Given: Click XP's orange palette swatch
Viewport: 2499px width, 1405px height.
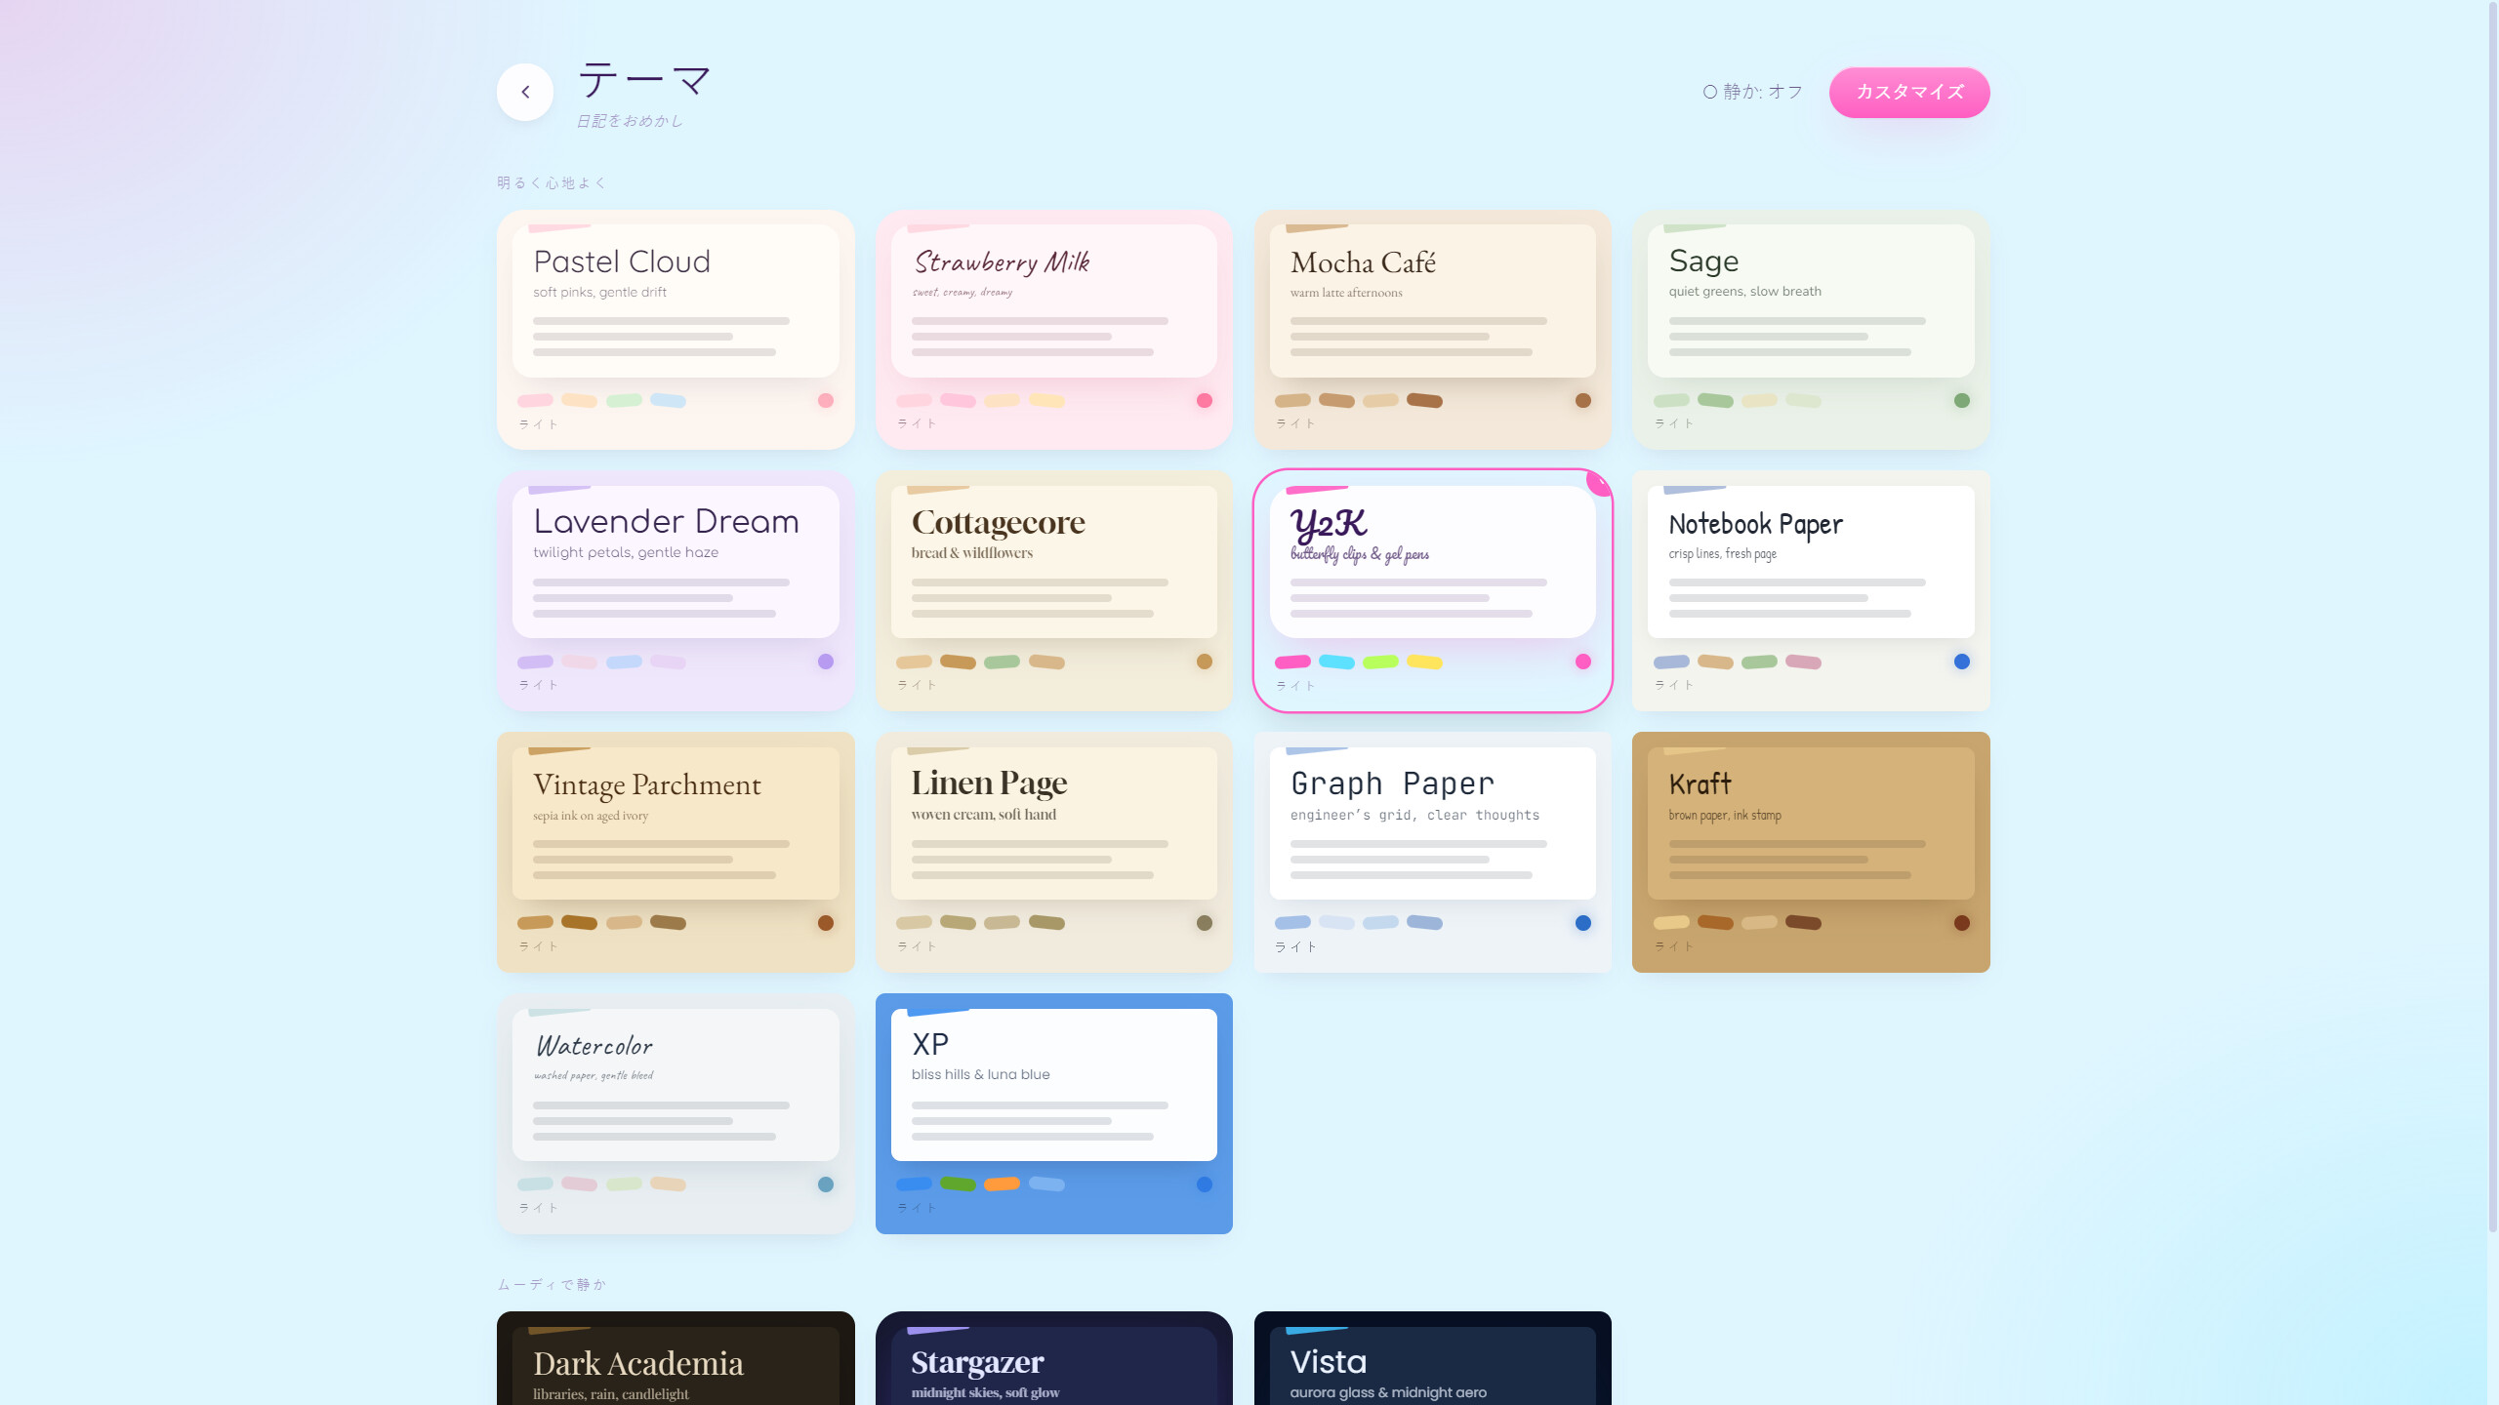Looking at the screenshot, I should click(1002, 1184).
